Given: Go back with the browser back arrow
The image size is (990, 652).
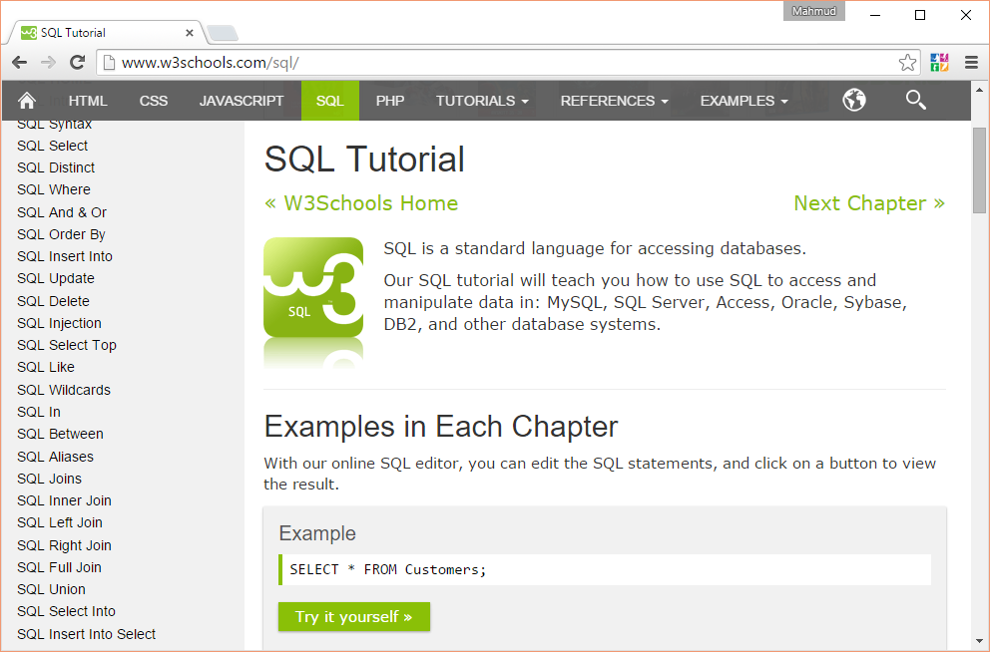Looking at the screenshot, I should (x=20, y=63).
